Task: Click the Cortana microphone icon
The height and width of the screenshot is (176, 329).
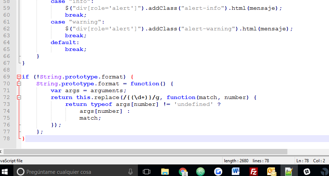Action: click(130, 172)
